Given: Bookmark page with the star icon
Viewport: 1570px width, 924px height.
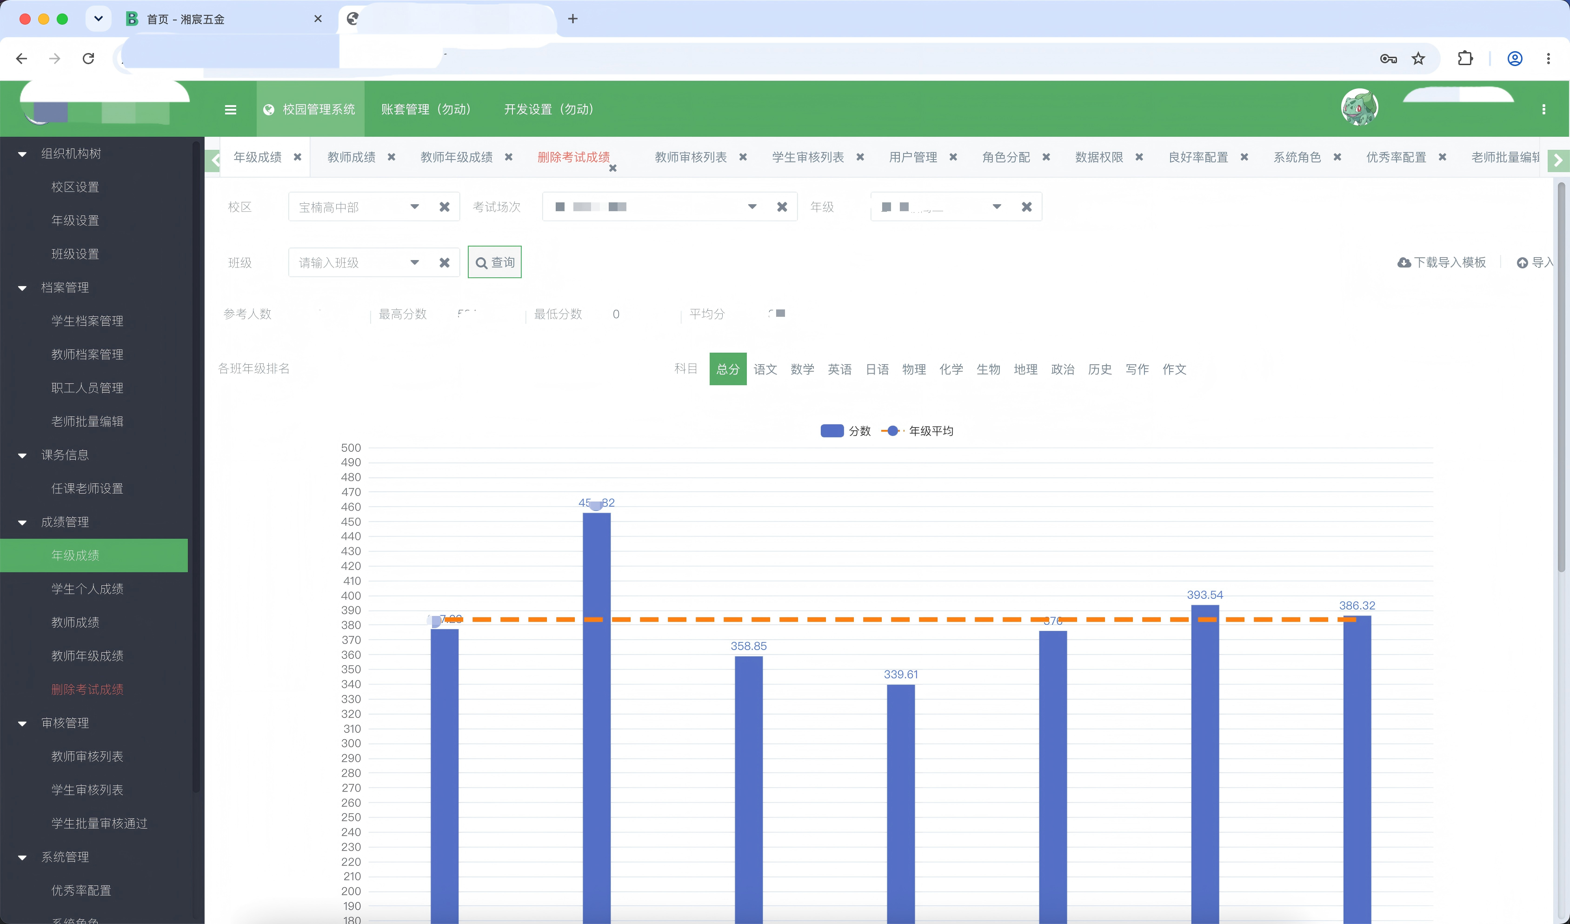Looking at the screenshot, I should pos(1418,59).
